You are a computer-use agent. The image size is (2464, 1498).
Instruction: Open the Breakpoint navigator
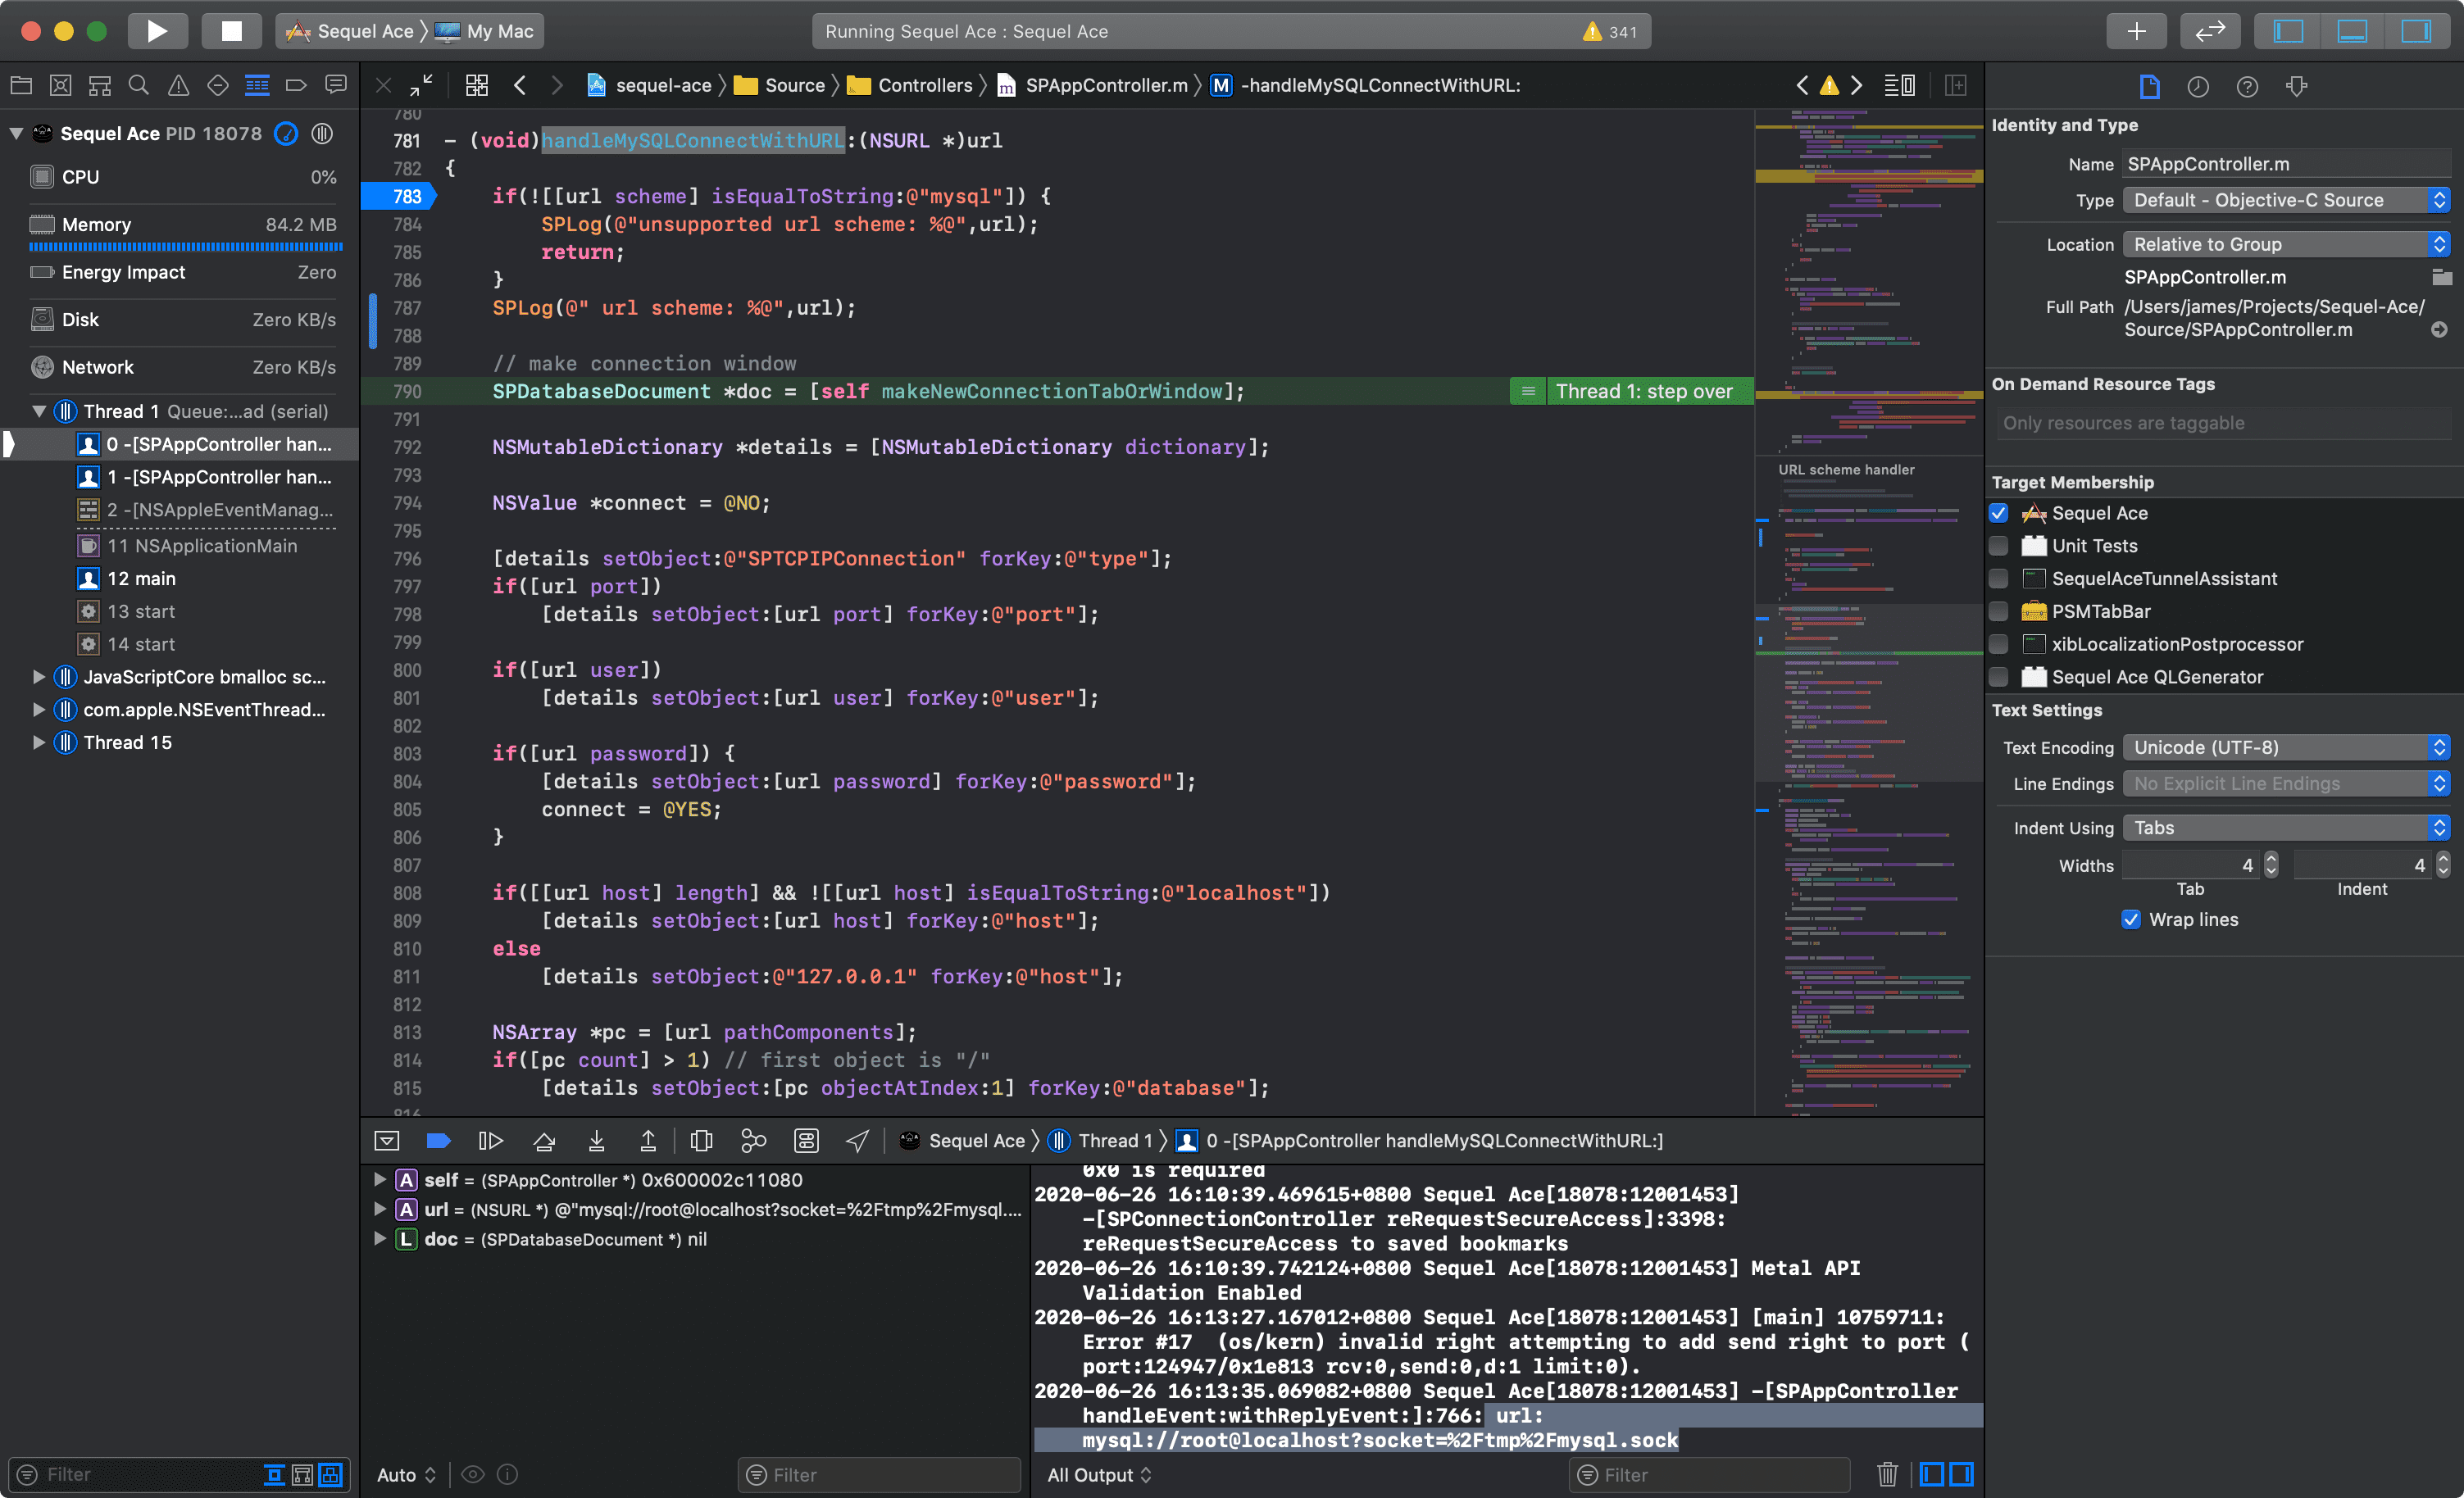(x=296, y=85)
